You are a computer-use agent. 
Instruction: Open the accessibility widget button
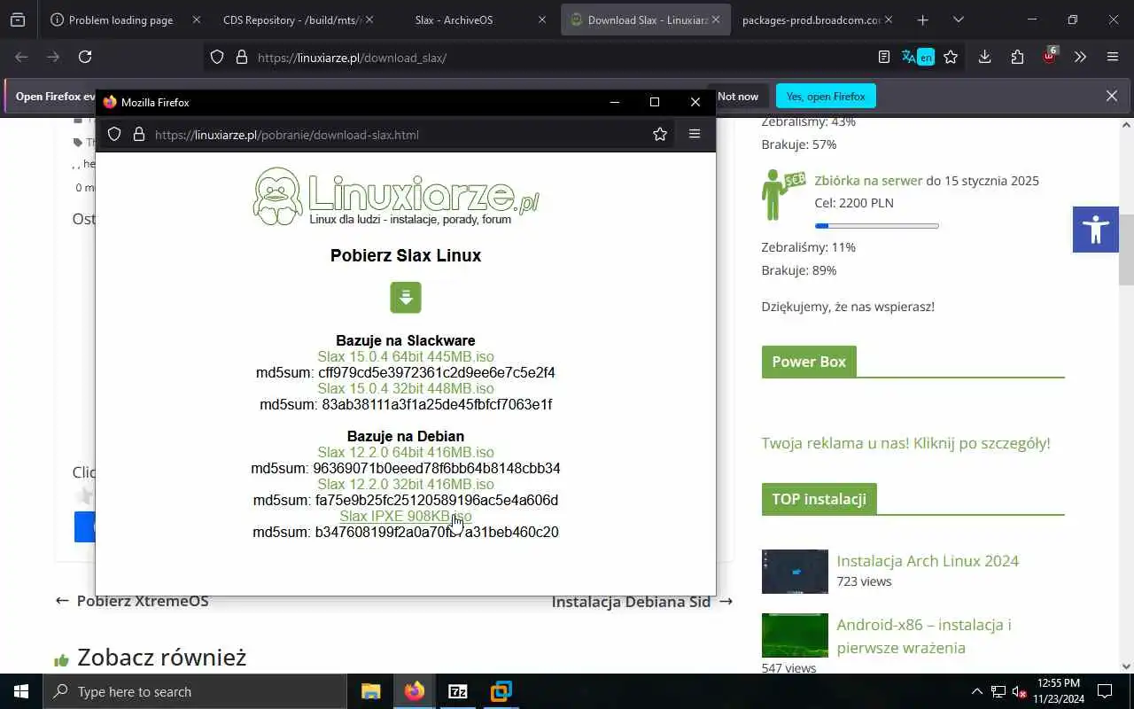(1096, 230)
